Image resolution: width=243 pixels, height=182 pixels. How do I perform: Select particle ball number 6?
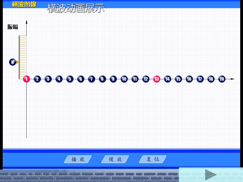click(x=81, y=79)
